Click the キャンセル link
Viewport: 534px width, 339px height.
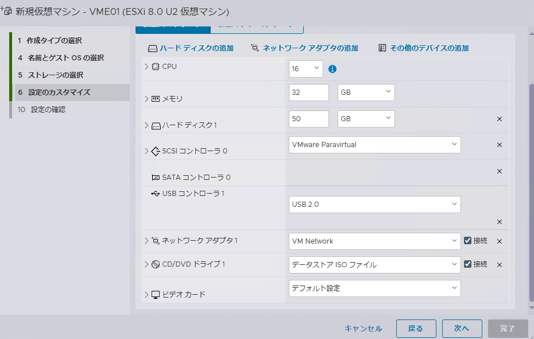pyautogui.click(x=363, y=329)
